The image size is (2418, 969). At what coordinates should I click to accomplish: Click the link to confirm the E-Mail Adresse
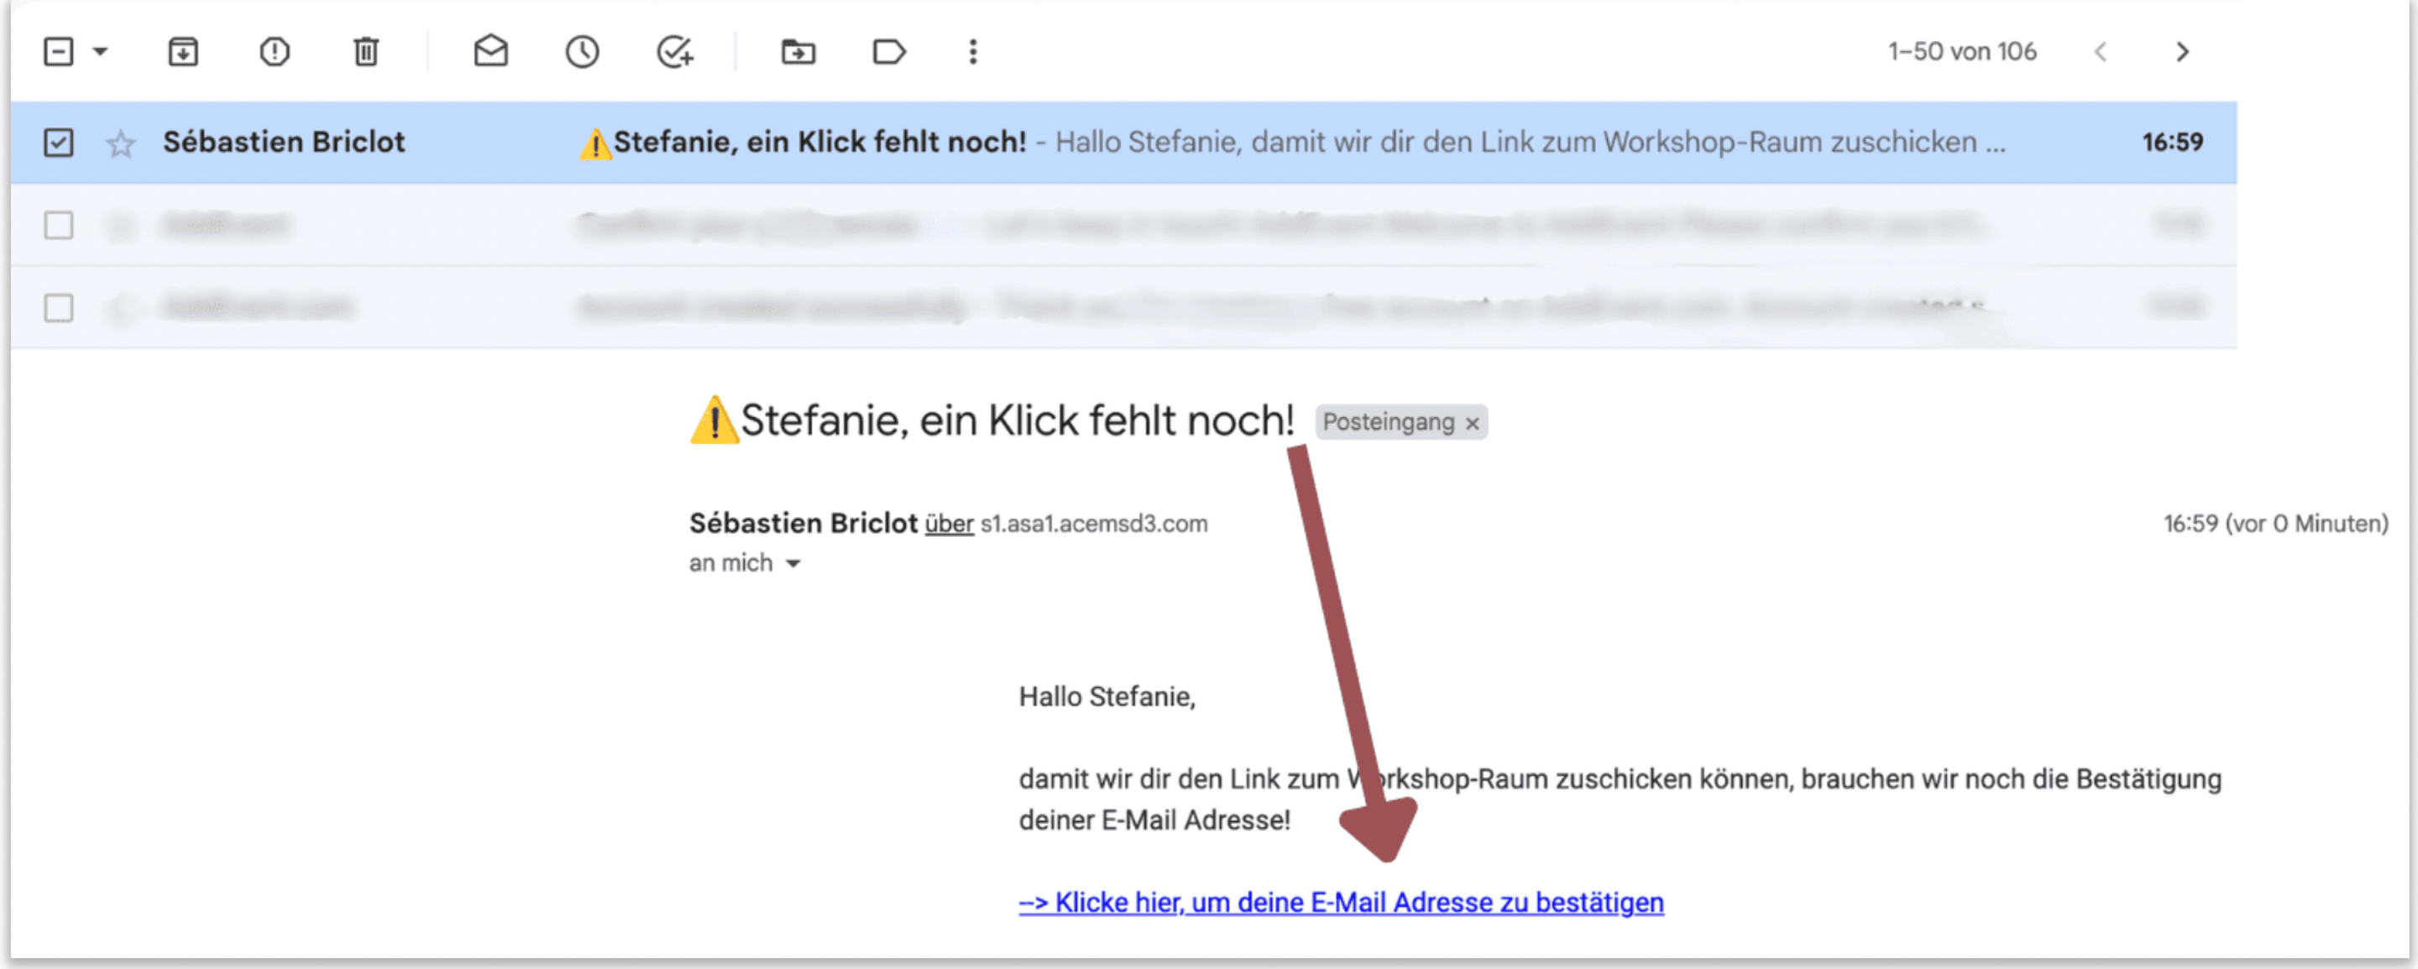[1341, 903]
